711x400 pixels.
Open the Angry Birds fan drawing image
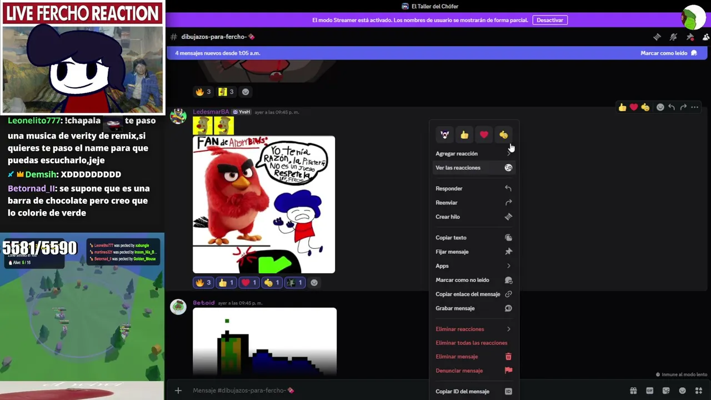coord(264,204)
